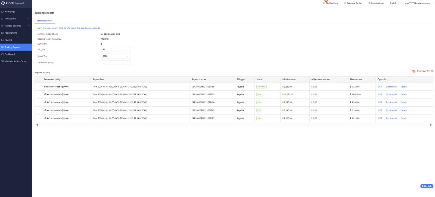Select Booking Reports in the sidebar
The height and width of the screenshot is (197, 435).
coord(16,47)
